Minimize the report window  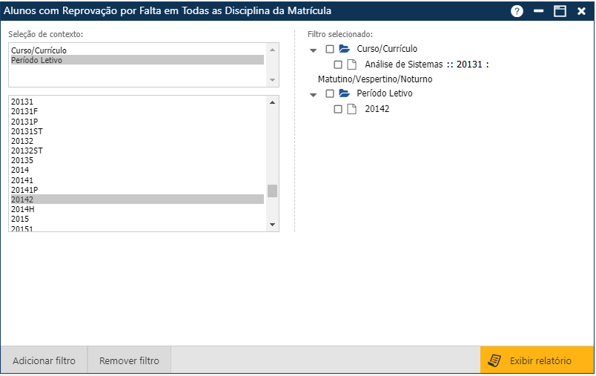pos(539,11)
